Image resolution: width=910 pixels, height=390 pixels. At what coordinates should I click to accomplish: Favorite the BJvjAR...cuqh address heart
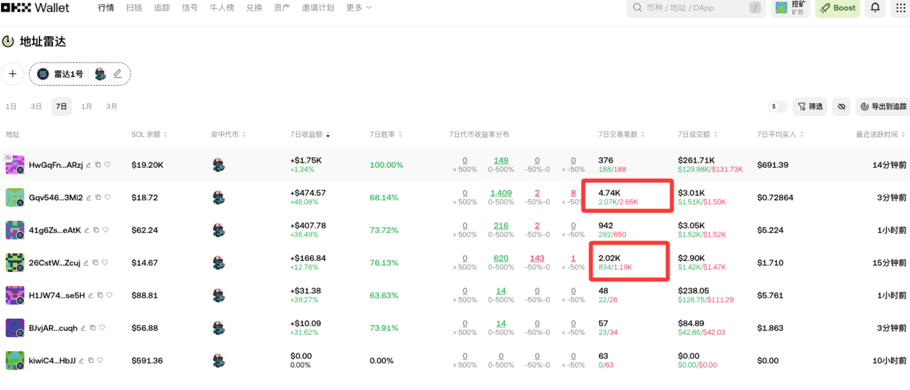(102, 328)
